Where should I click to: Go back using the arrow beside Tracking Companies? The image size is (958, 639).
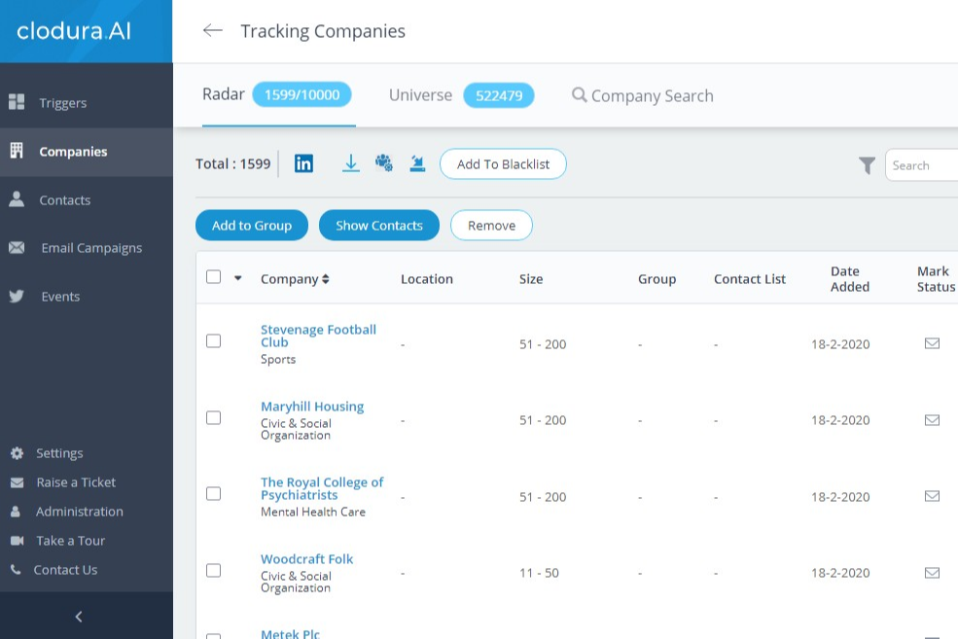pyautogui.click(x=213, y=30)
